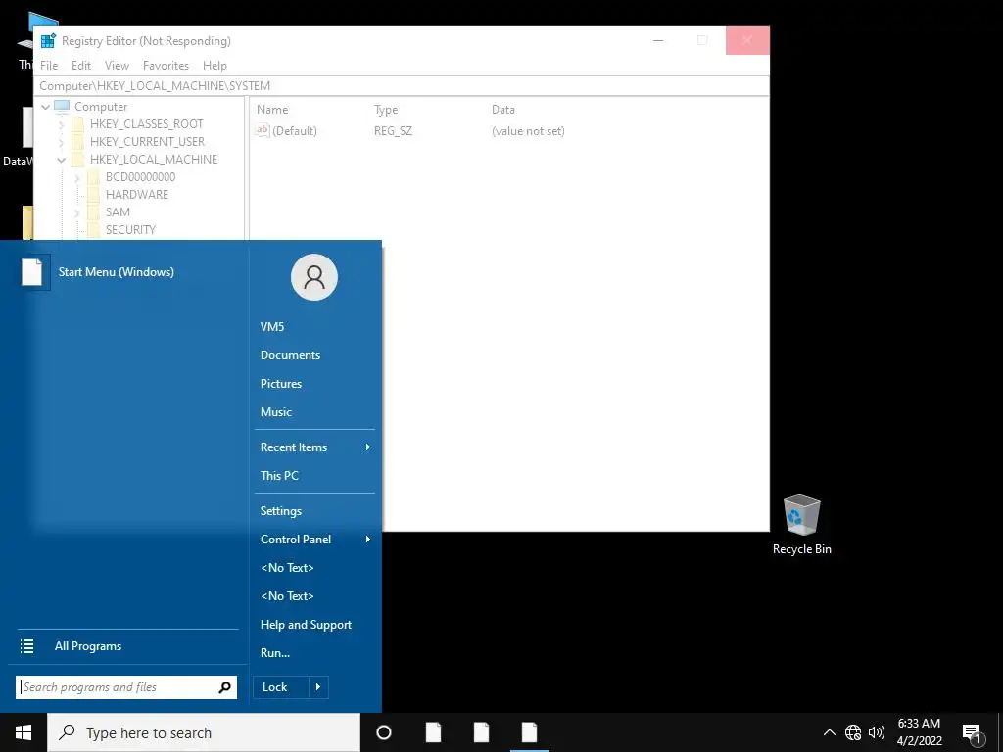Open the View menu in Registry Editor

point(118,66)
